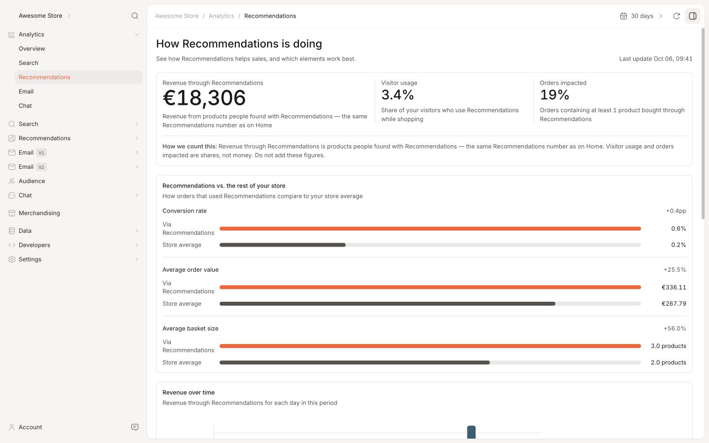Expand the Data section chevron
The height and width of the screenshot is (443, 709).
(137, 231)
